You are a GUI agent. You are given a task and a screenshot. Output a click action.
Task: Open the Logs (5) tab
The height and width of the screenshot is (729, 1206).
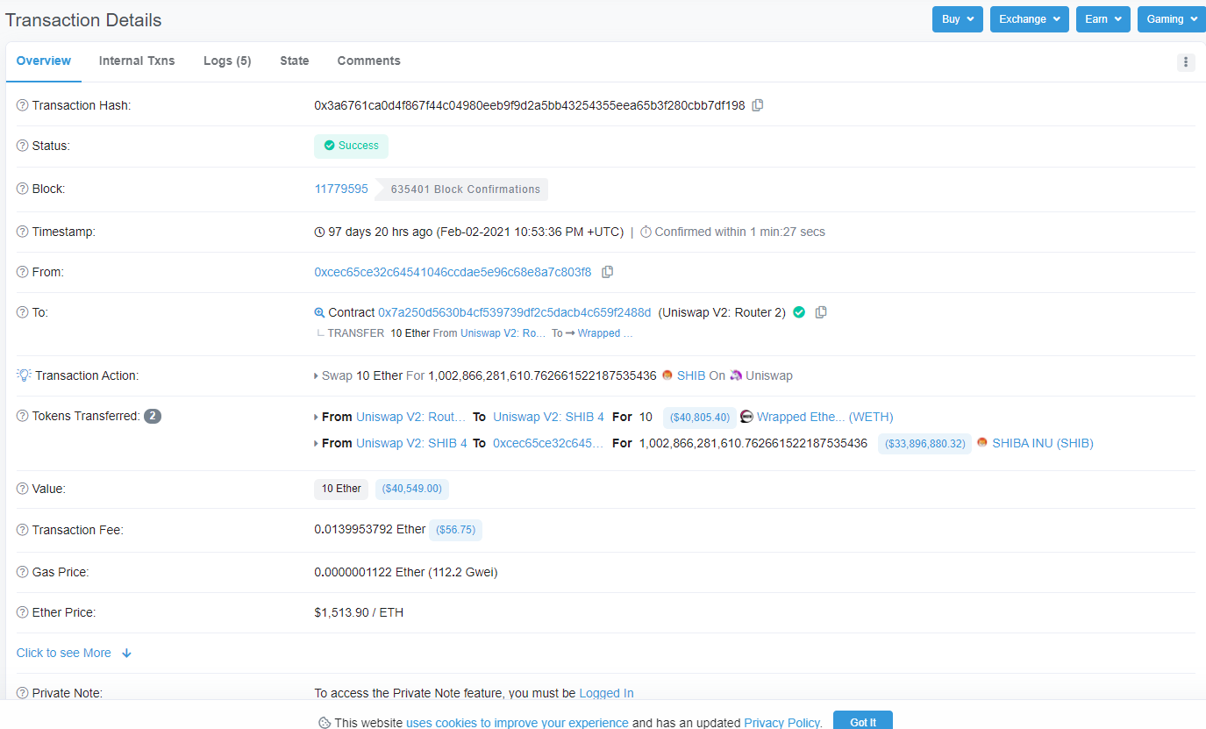point(227,61)
